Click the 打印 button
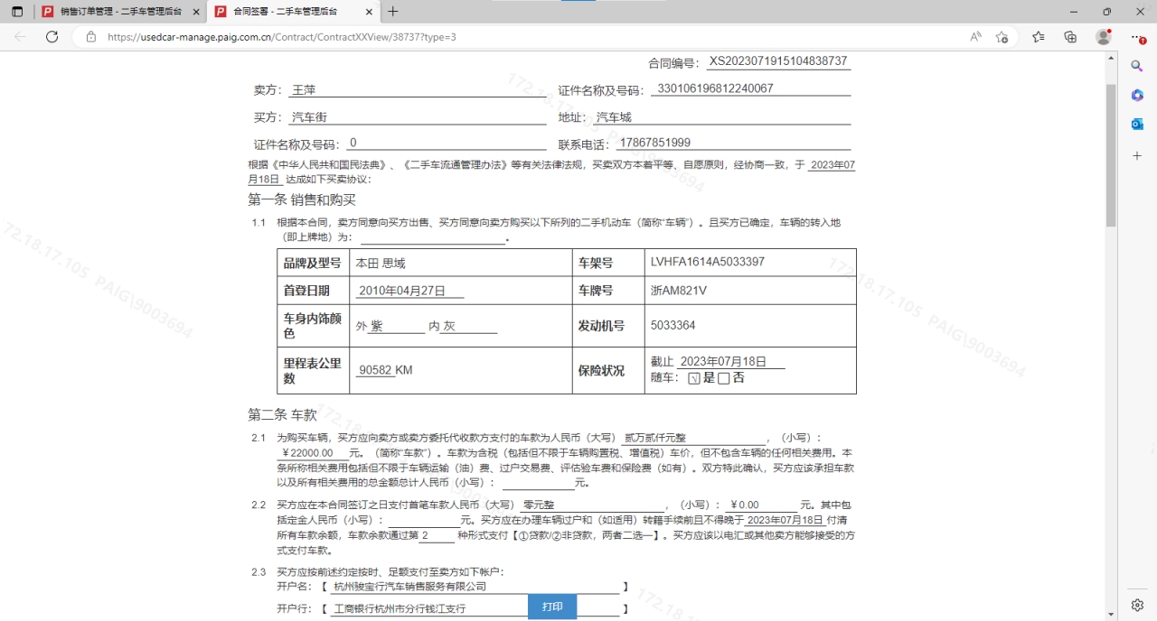 click(552, 607)
